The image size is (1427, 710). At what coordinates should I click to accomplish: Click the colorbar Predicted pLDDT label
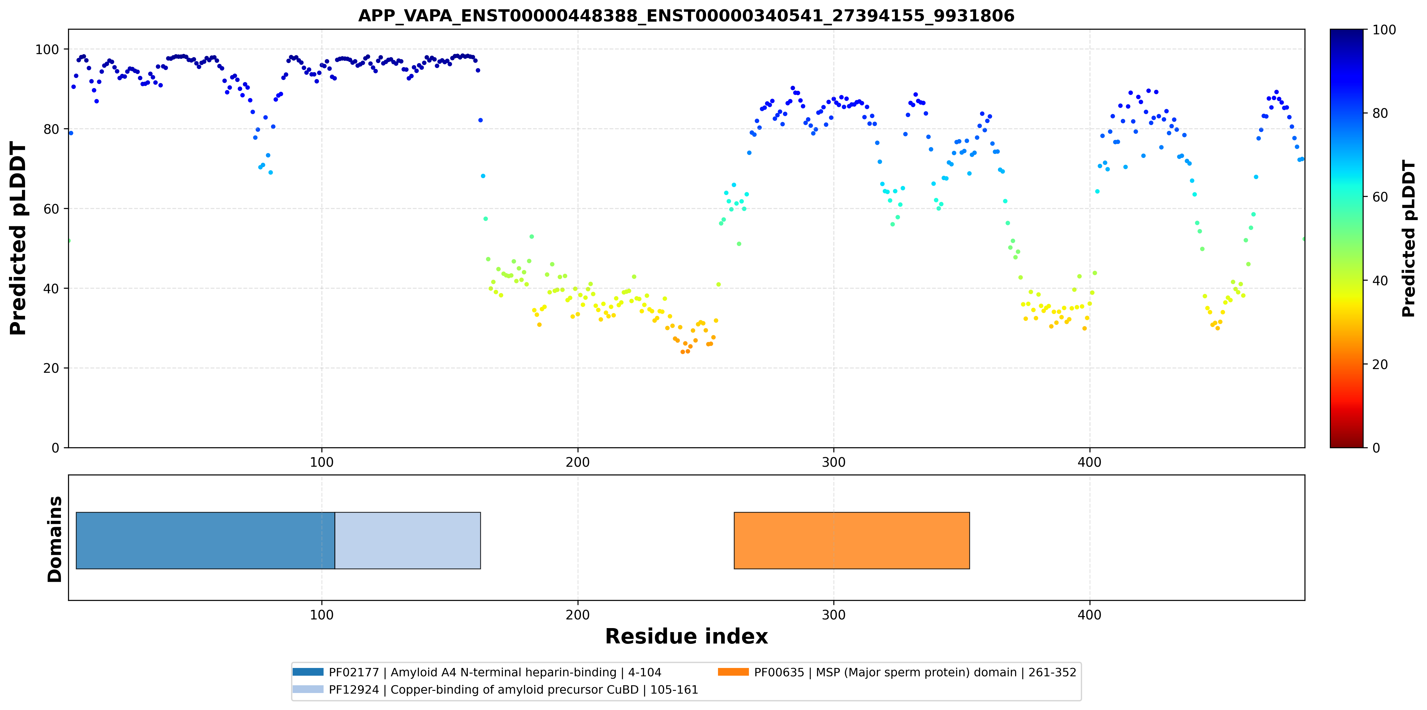point(1408,239)
